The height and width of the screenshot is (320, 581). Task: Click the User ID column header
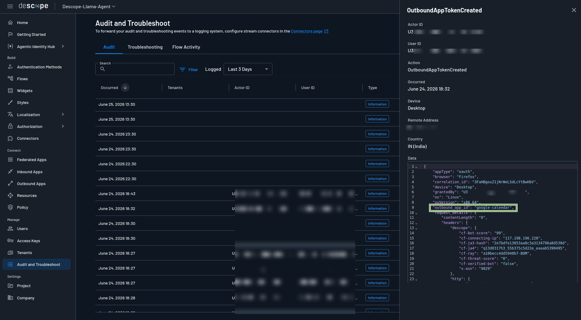[308, 88]
